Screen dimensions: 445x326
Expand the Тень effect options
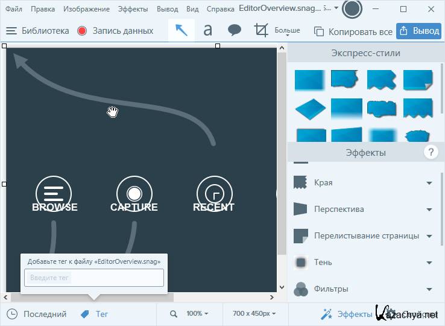(x=429, y=263)
